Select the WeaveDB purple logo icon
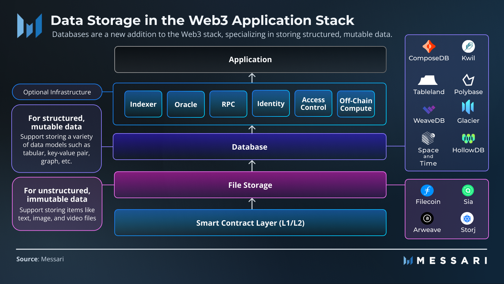 (x=429, y=109)
